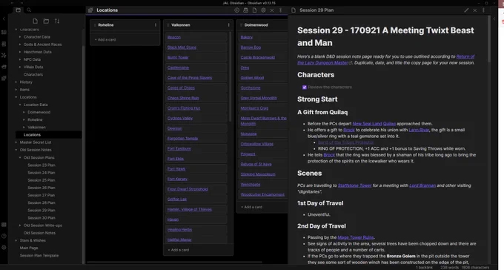
Task: Click the Session 29 Plan note scrollbar
Action: tap(489, 39)
